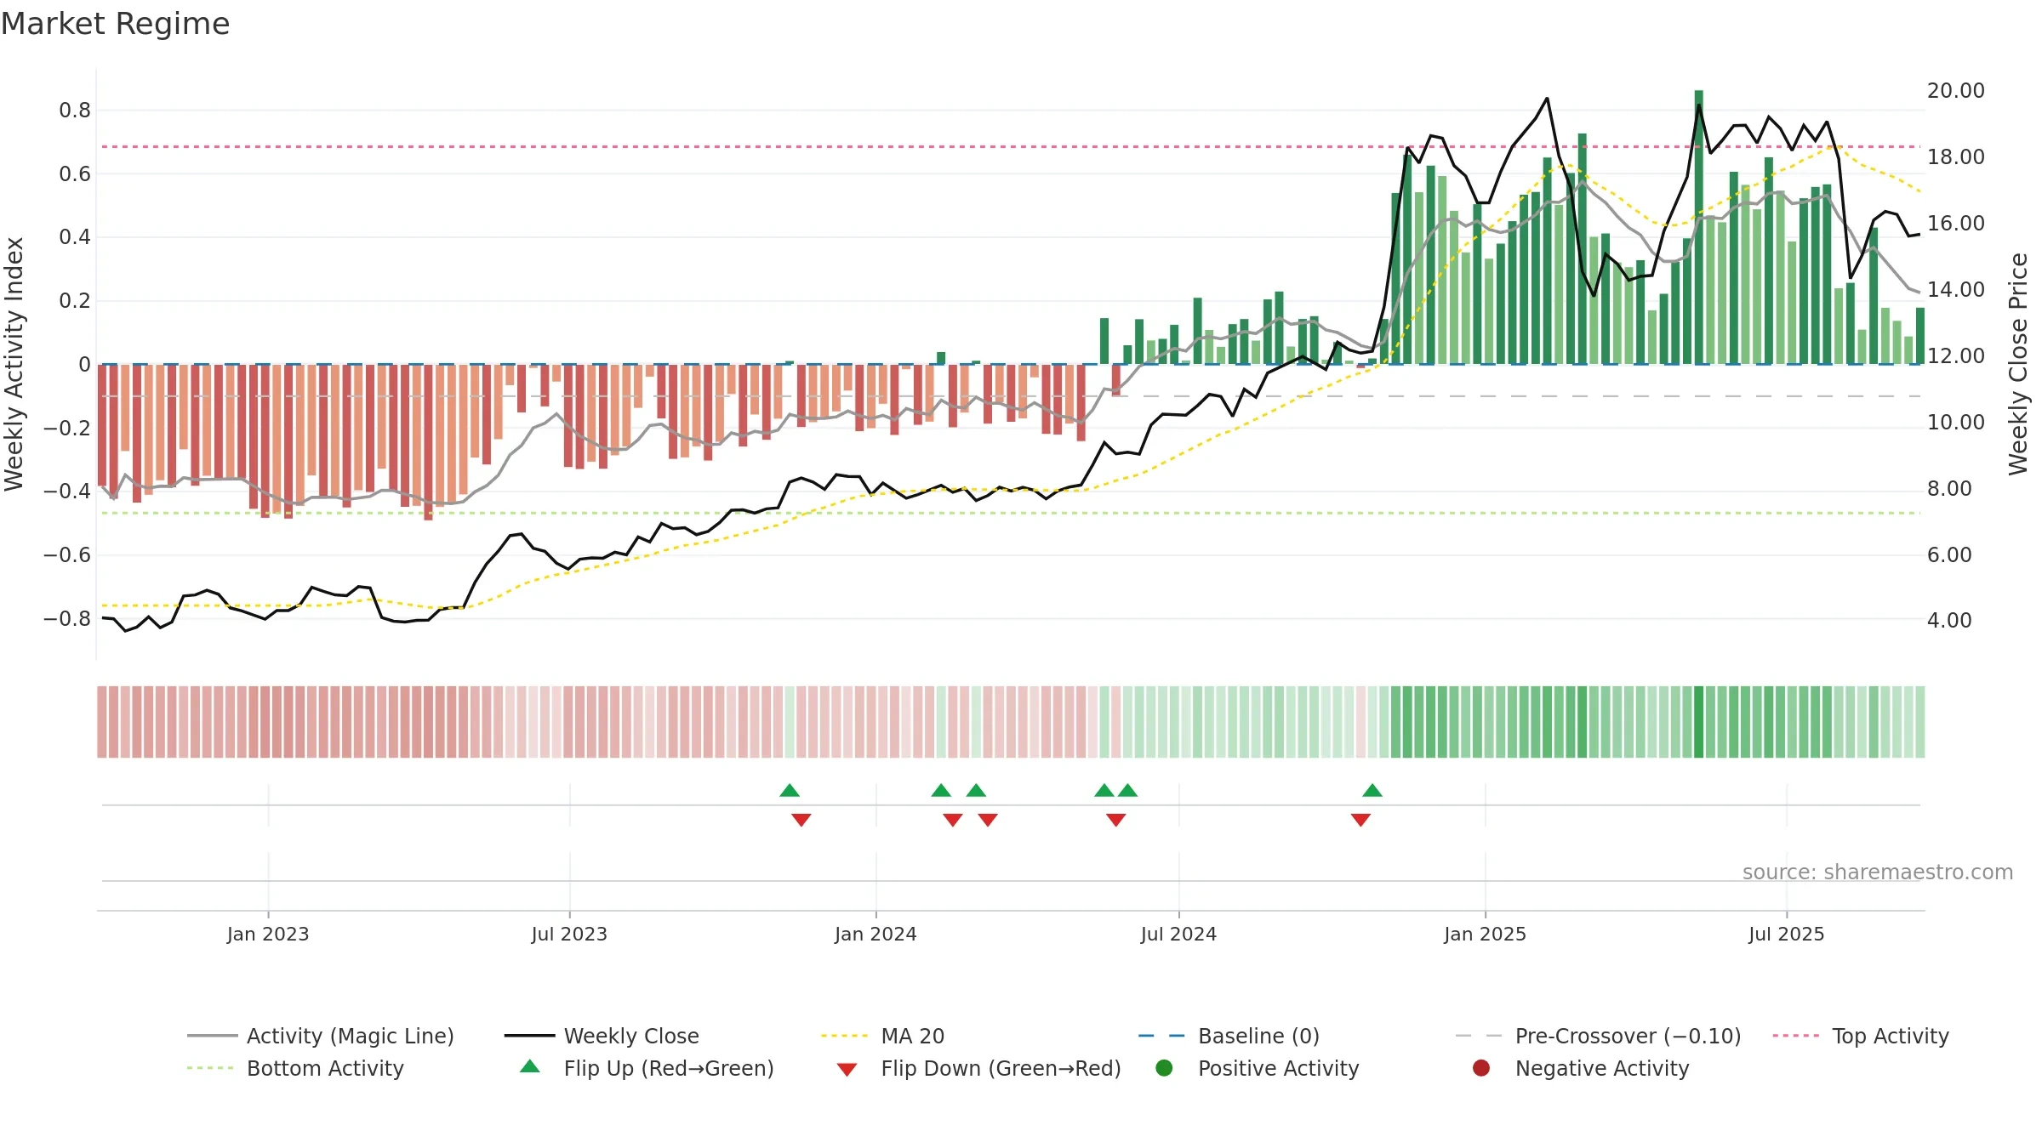Click the Jan 2023 x-axis label
Image resolution: width=2042 pixels, height=1148 pixels.
pos(268,934)
